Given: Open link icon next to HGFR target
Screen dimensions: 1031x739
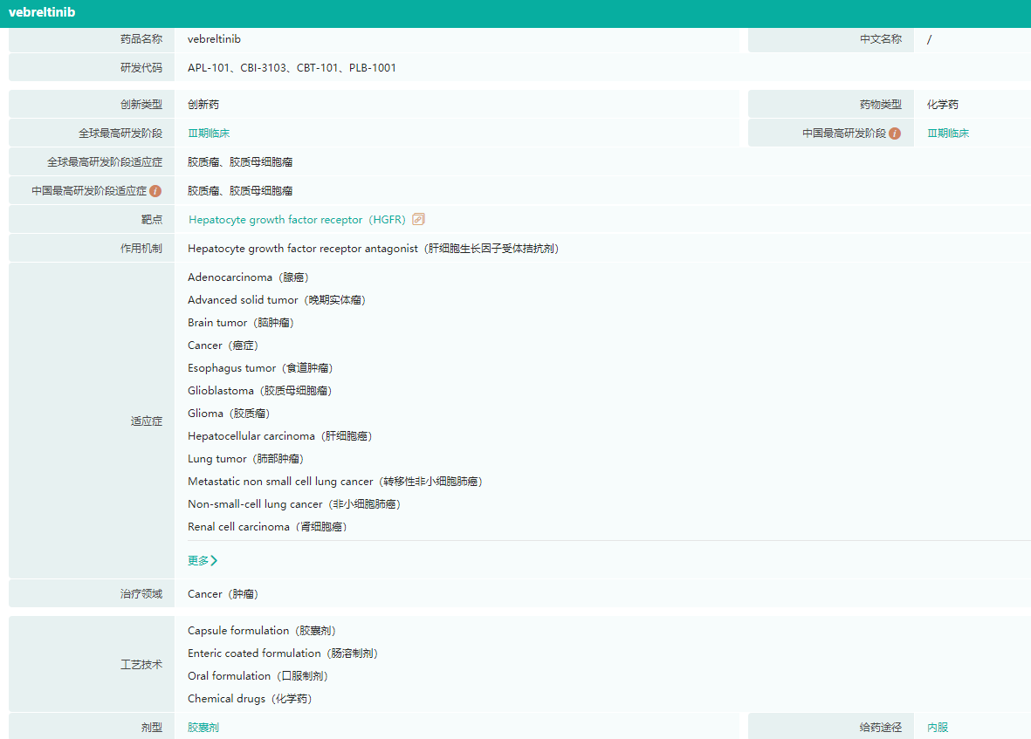Looking at the screenshot, I should (x=418, y=219).
